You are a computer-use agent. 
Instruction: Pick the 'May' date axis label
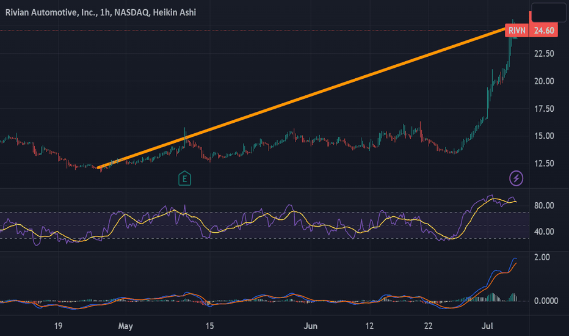click(125, 326)
